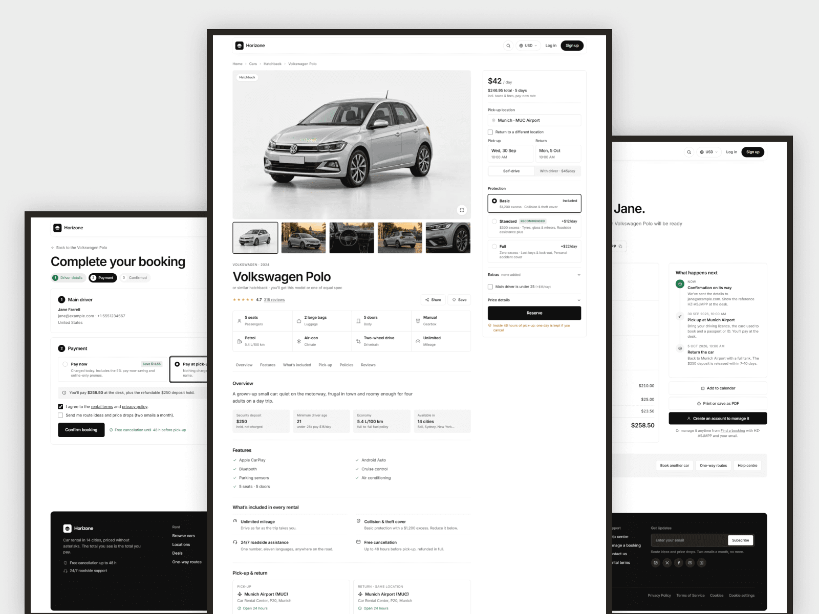
Task: Expand the Extras section
Action: [x=534, y=275]
